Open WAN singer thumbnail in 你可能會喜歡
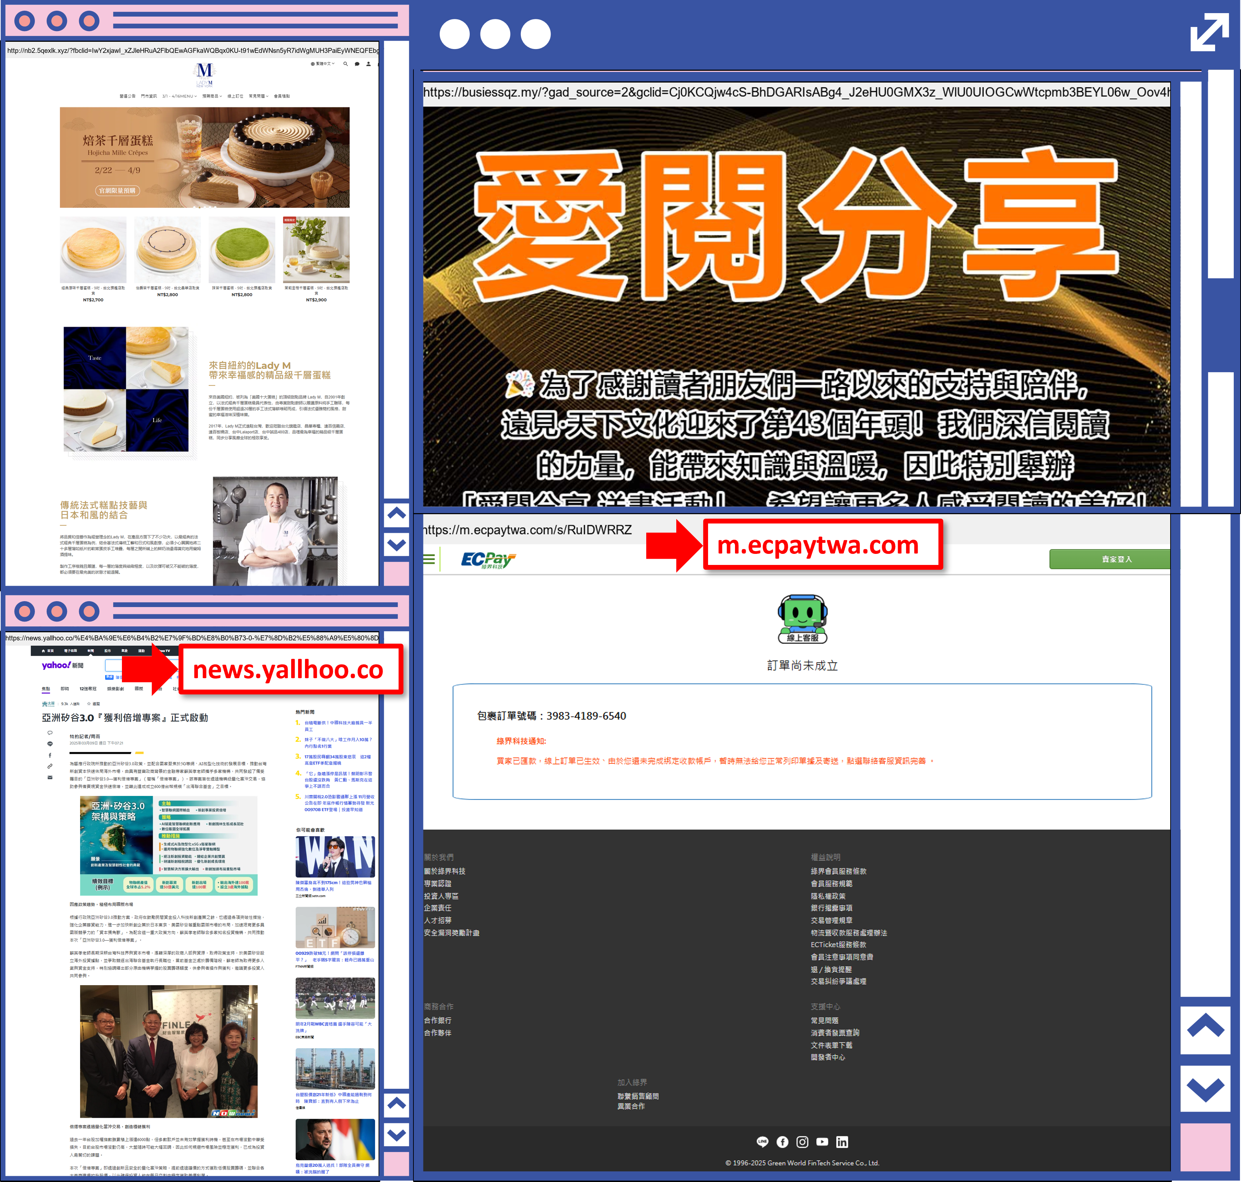 pyautogui.click(x=335, y=857)
